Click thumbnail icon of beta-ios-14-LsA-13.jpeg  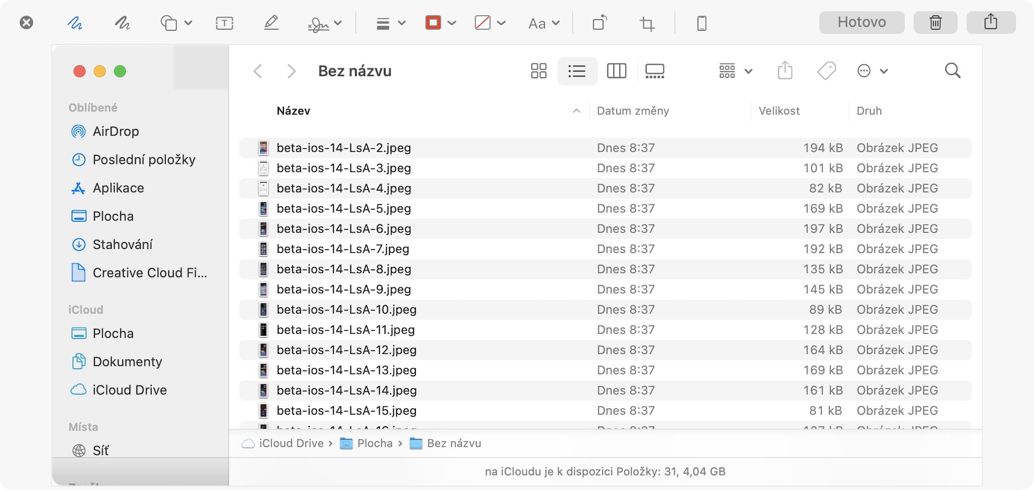pyautogui.click(x=263, y=370)
